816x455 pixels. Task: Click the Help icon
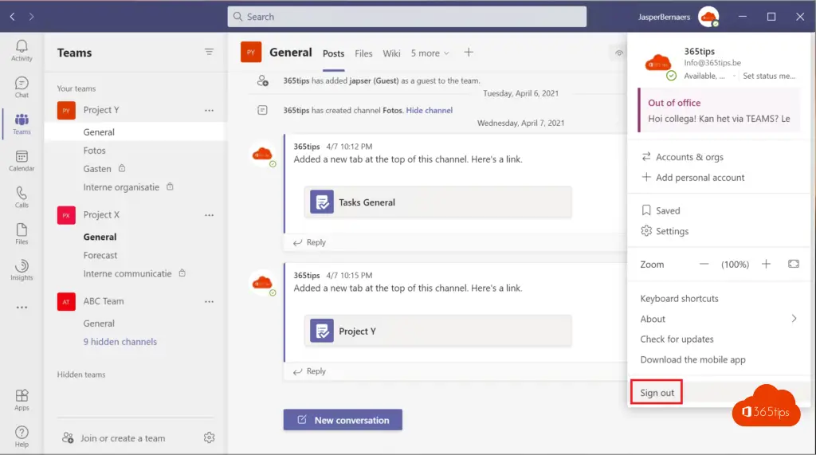click(22, 436)
